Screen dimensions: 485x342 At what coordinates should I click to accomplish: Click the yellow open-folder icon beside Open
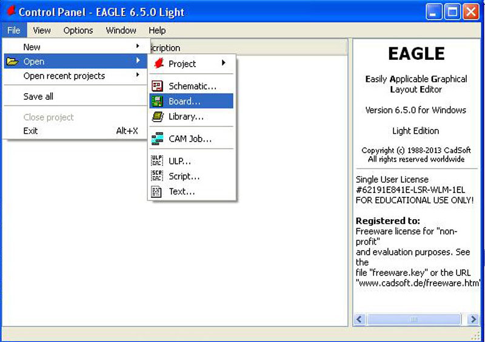pos(12,62)
